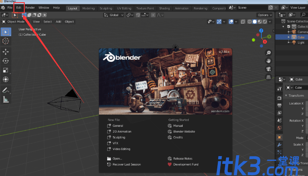Open the pivot point dropdown
The width and height of the screenshot is (308, 176).
(x=130, y=15)
